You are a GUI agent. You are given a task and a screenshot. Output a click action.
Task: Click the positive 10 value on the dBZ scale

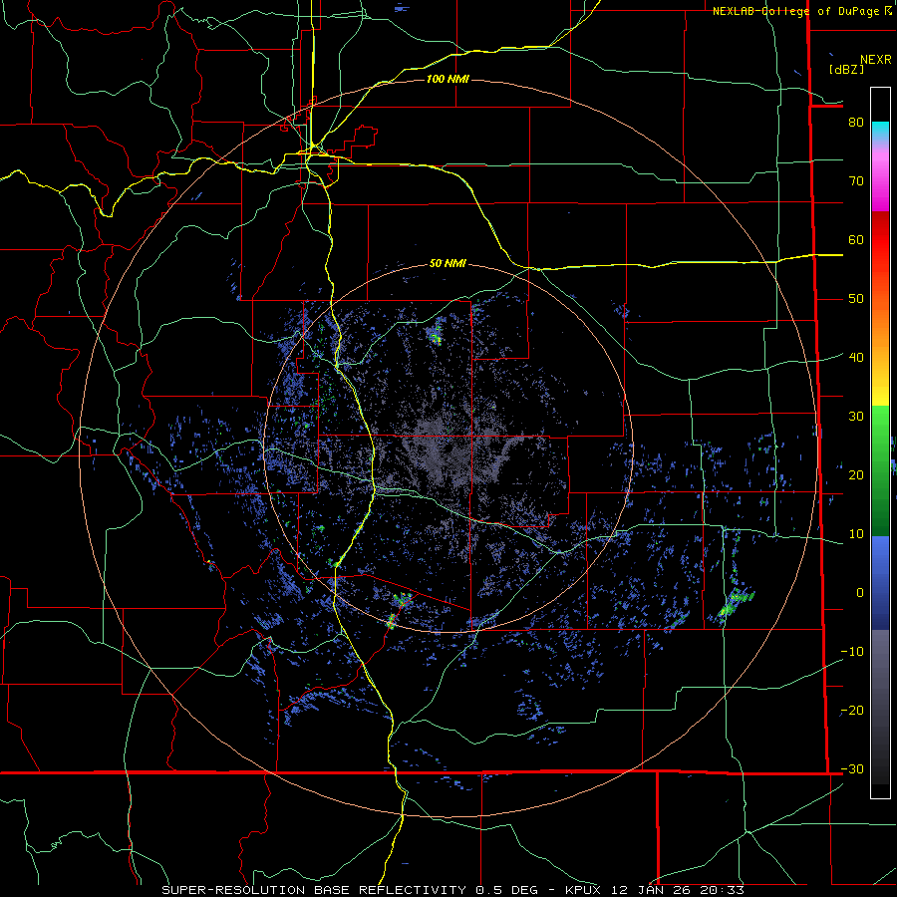[856, 534]
